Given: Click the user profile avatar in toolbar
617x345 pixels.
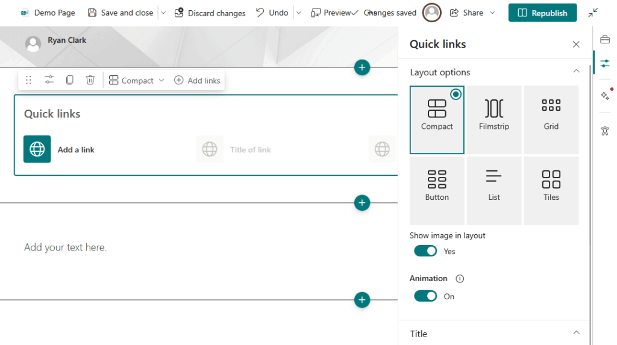Looking at the screenshot, I should coord(431,13).
